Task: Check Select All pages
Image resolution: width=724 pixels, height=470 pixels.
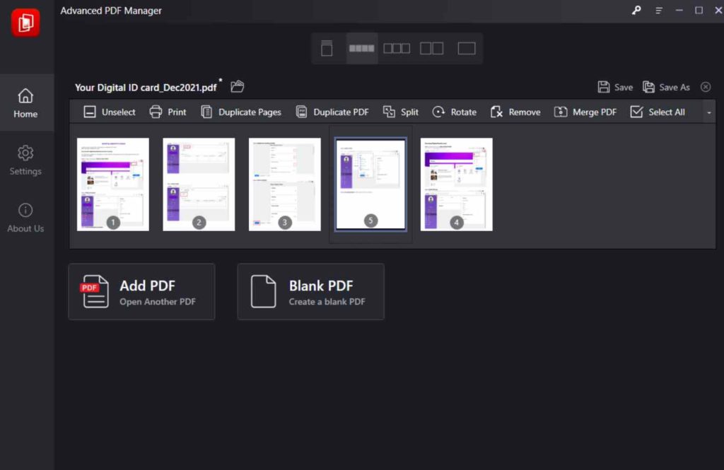Action: point(658,112)
